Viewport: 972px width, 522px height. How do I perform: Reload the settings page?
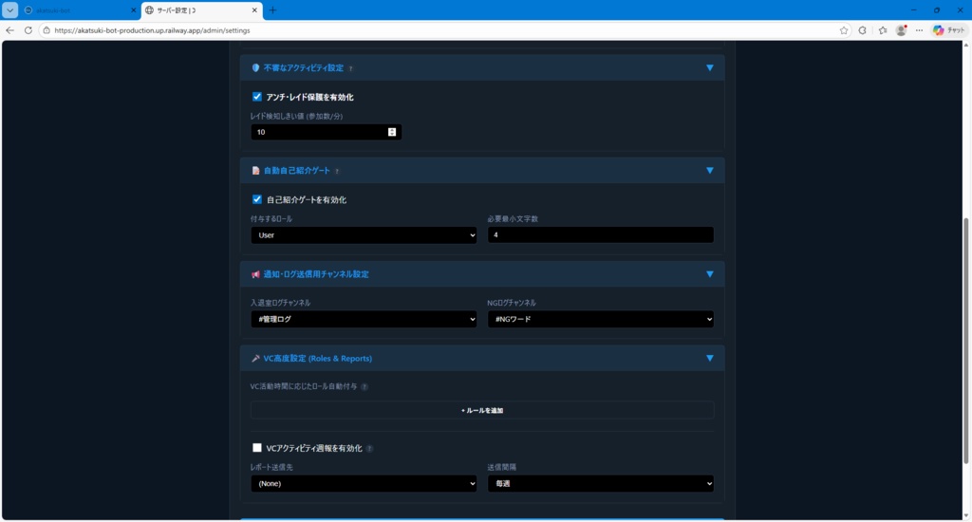pos(28,30)
